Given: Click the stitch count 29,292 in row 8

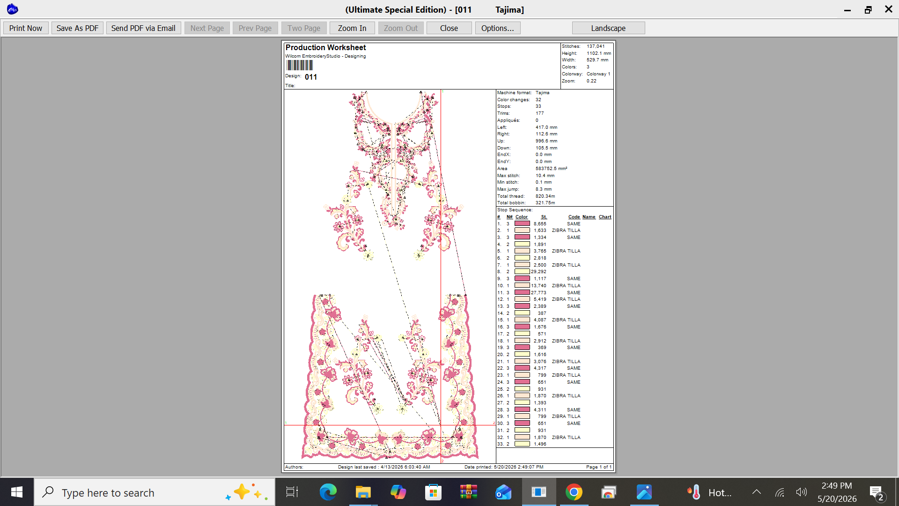Looking at the screenshot, I should pyautogui.click(x=538, y=272).
